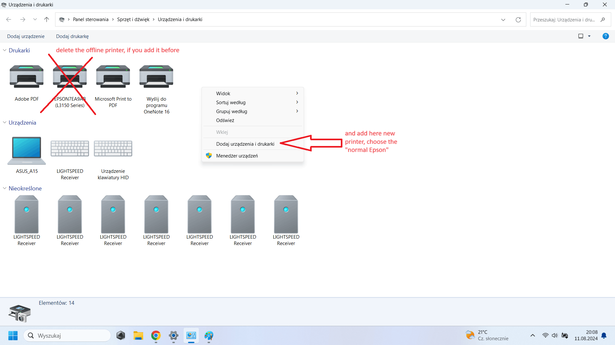
Task: Select the OneNote 16 printer icon
Action: click(156, 77)
